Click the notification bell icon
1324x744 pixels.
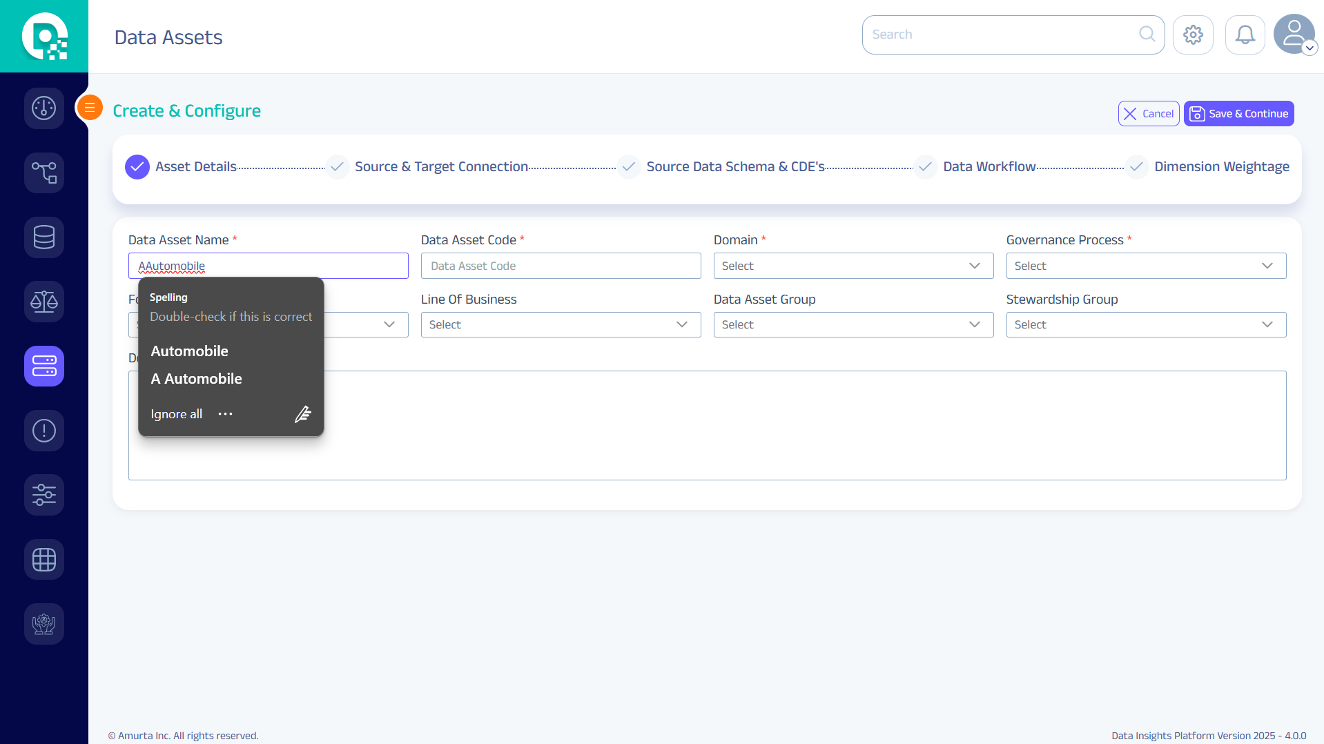(x=1245, y=35)
